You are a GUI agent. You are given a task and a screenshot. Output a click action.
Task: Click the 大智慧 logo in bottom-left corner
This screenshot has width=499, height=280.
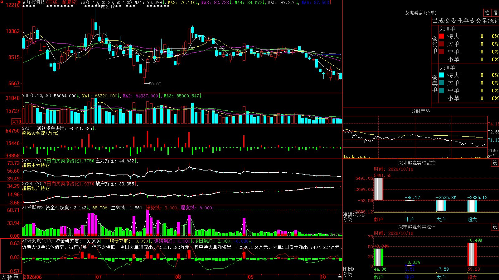(10, 277)
